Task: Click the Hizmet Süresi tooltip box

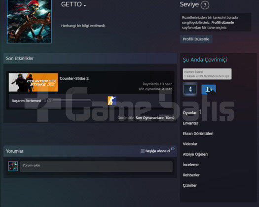Action: 207,74
